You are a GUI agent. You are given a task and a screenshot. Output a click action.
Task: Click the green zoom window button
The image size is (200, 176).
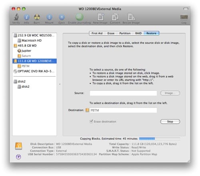point(24,9)
